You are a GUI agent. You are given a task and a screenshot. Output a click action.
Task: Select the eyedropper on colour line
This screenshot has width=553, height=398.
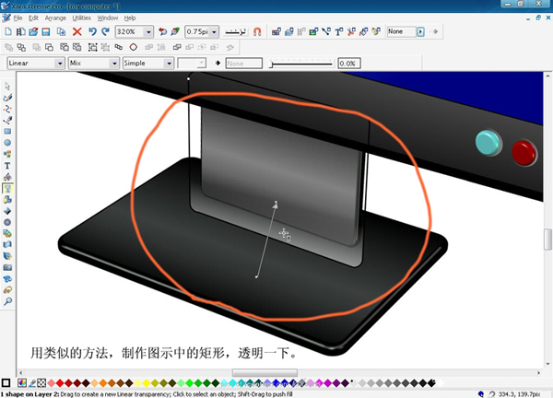tap(32, 383)
